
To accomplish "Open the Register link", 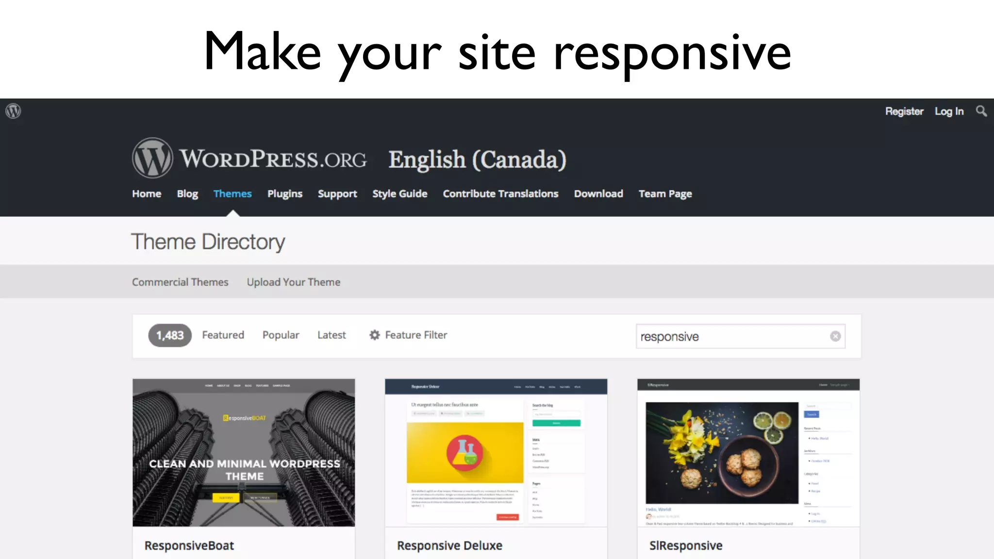I will click(x=904, y=111).
